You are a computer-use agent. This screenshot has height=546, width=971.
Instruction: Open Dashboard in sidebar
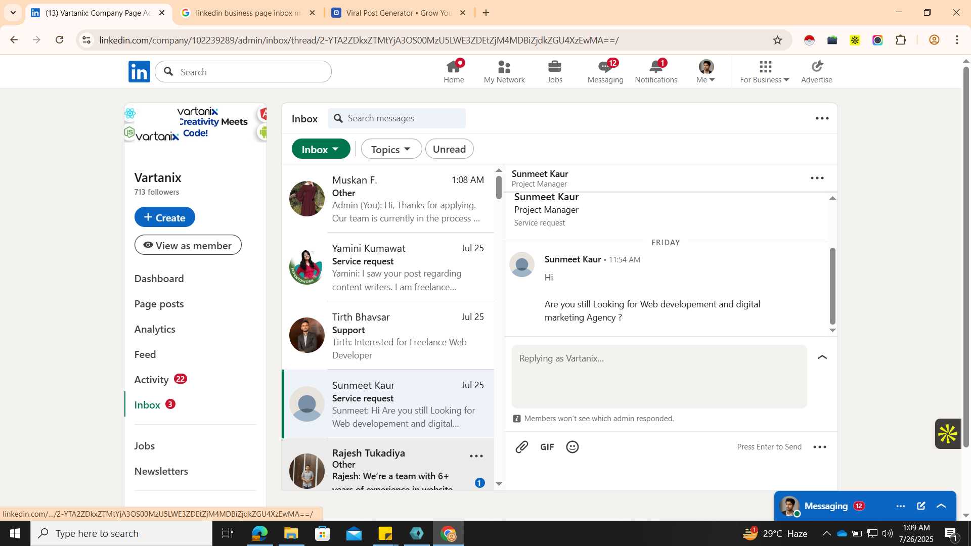tap(159, 279)
